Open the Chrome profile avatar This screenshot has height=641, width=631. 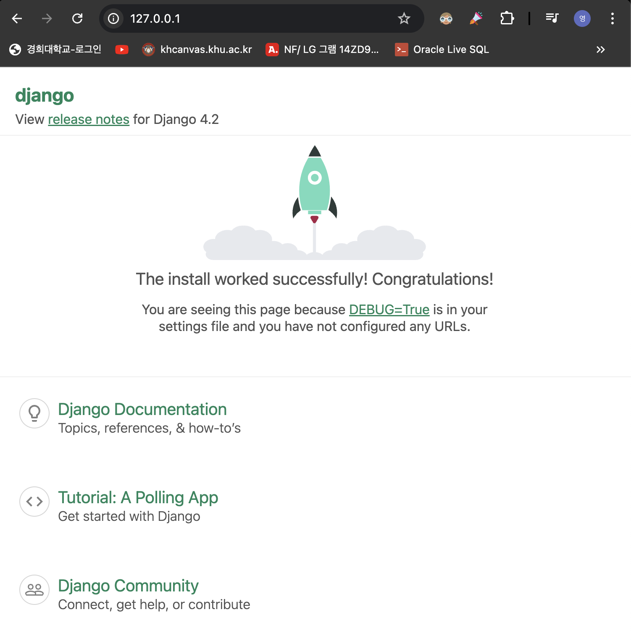(582, 18)
